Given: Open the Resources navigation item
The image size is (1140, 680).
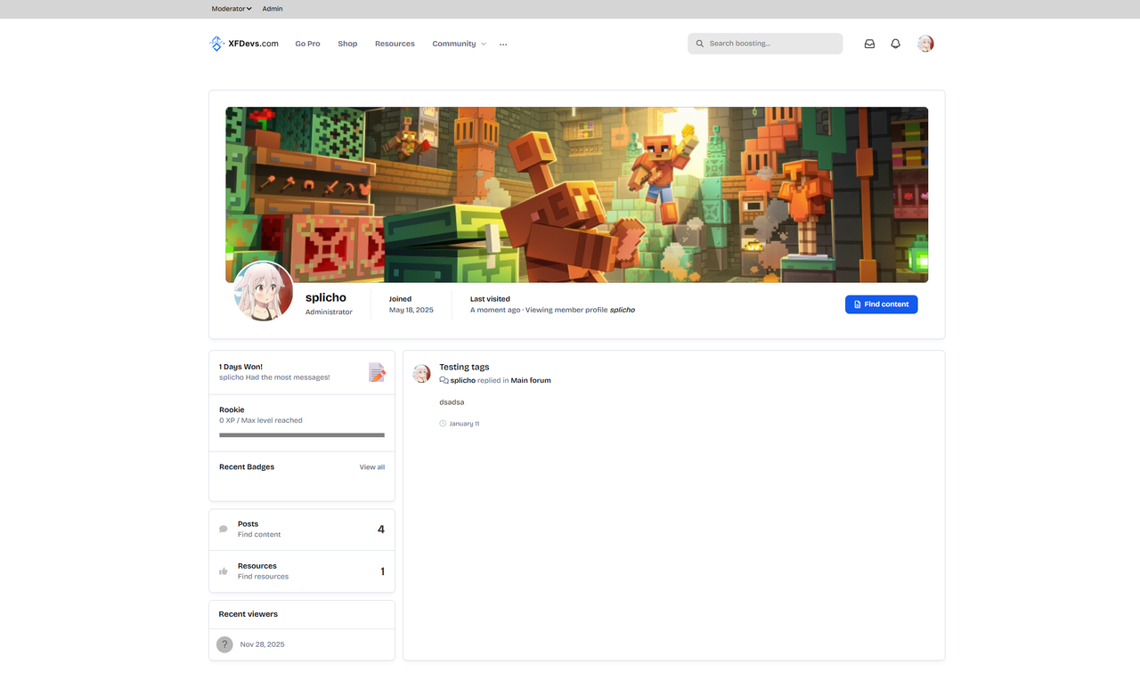Looking at the screenshot, I should [395, 44].
